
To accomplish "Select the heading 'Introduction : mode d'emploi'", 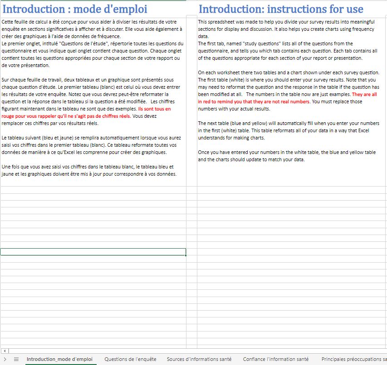I will pyautogui.click(x=75, y=9).
